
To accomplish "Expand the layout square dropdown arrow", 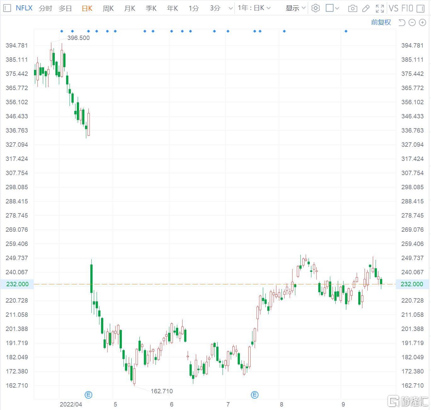I will coord(337,9).
